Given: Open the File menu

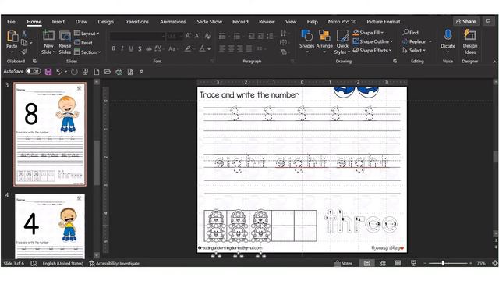Looking at the screenshot, I should pos(11,22).
